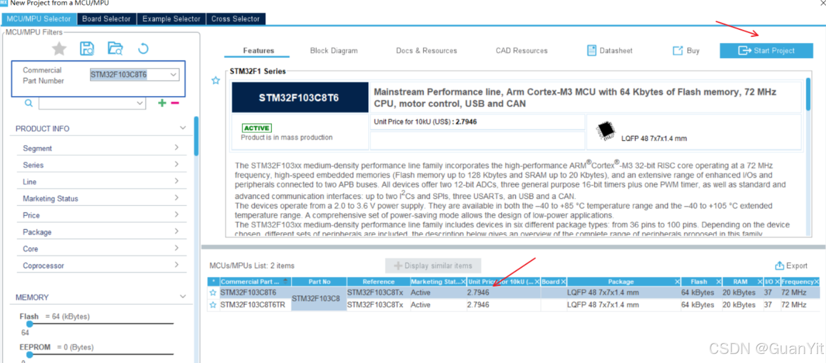Expand the Marketing Status filter
The width and height of the screenshot is (826, 363).
click(x=176, y=198)
